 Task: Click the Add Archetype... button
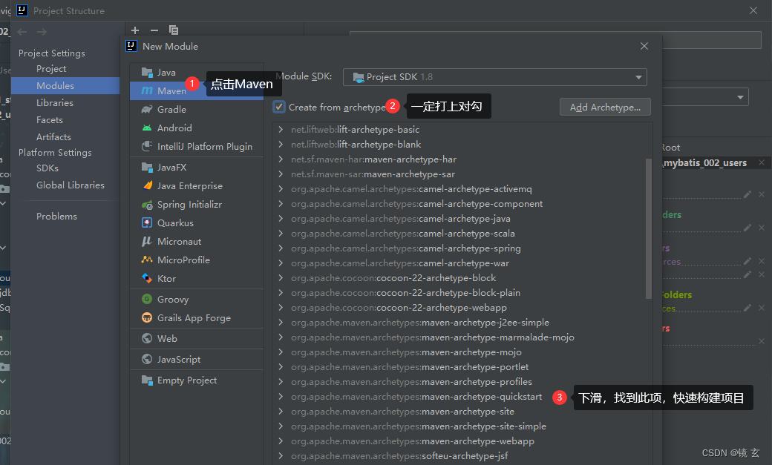coord(605,108)
